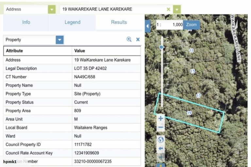251x167 pixels.
Task: Click parcel label 15 on the map
Action: [x=193, y=71]
